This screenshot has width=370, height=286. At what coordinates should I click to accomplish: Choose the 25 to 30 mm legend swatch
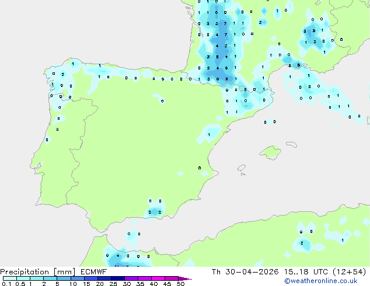pyautogui.click(x=117, y=278)
